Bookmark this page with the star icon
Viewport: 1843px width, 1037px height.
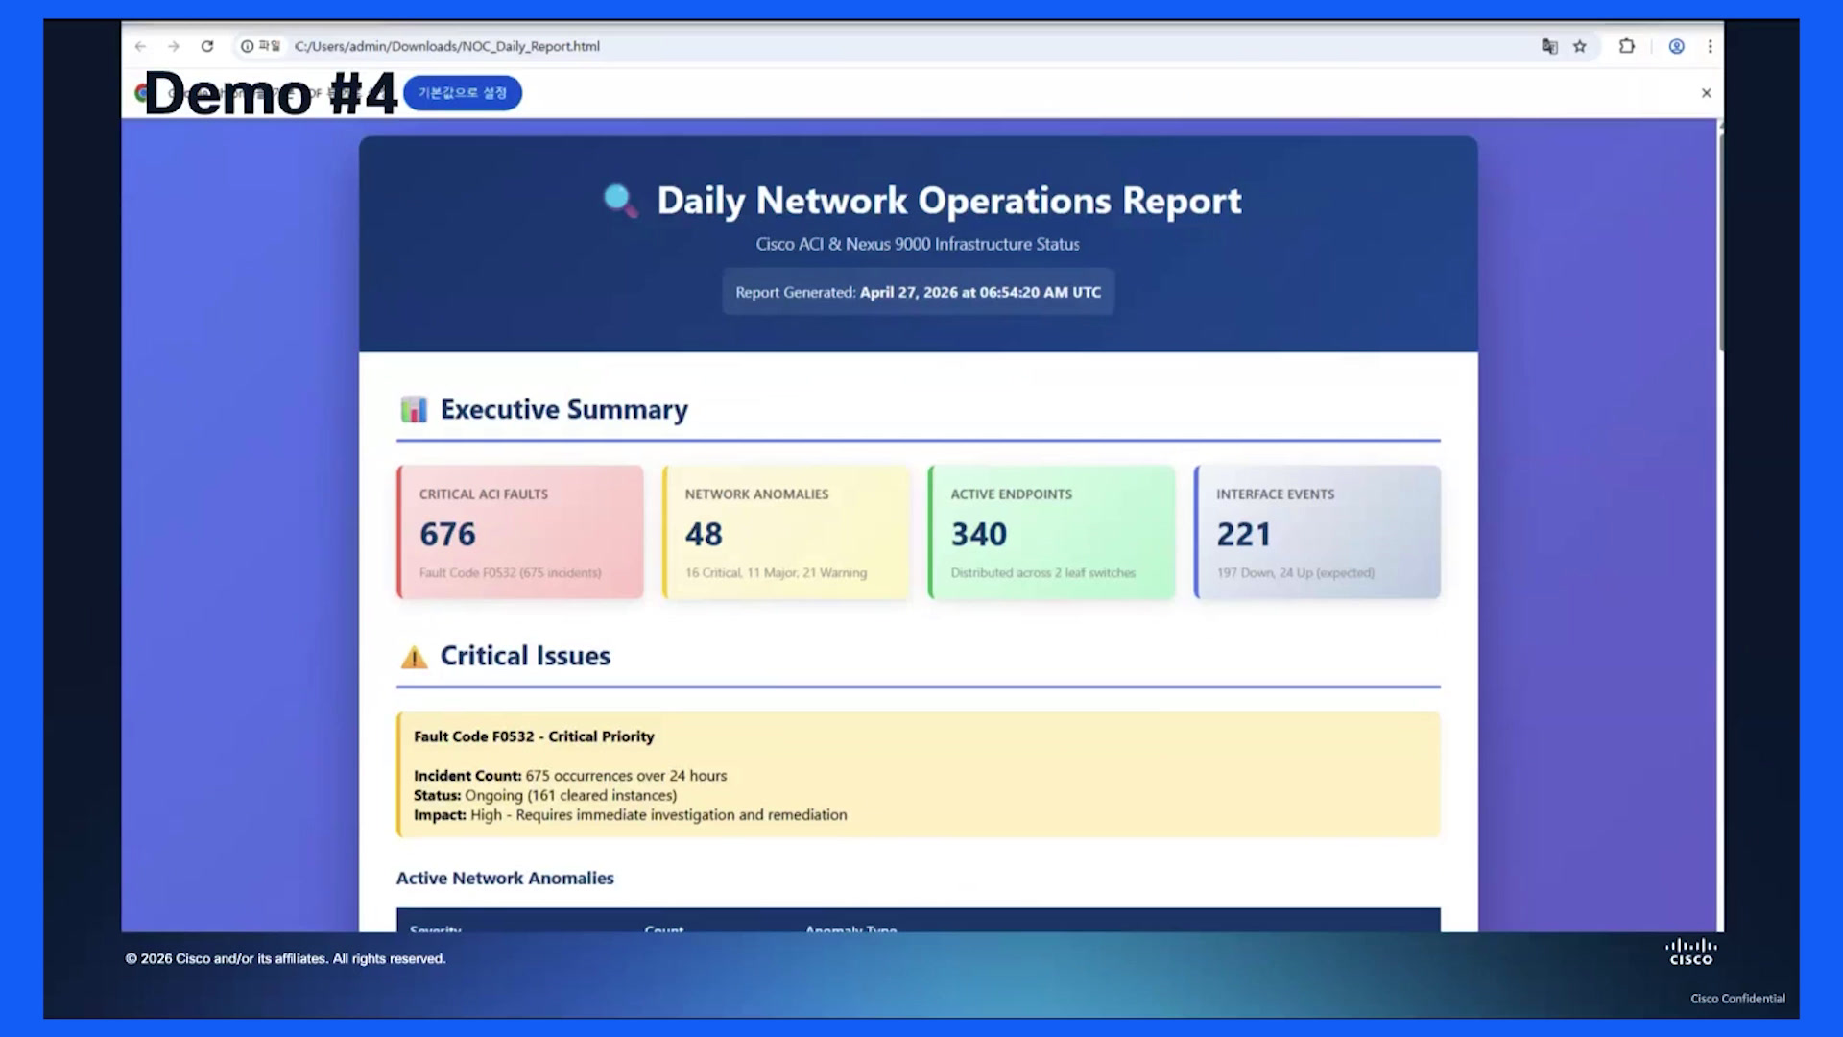[1580, 46]
